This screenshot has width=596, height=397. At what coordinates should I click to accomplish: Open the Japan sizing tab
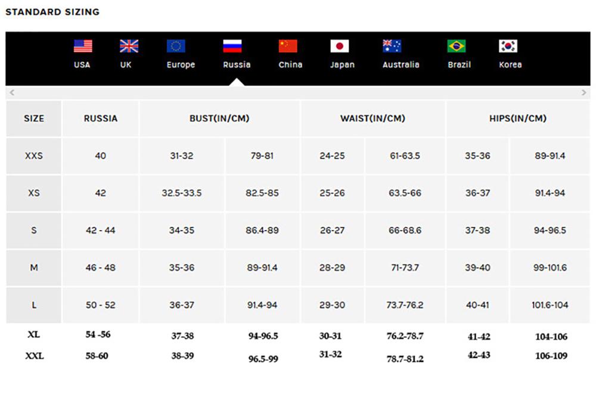coord(342,64)
